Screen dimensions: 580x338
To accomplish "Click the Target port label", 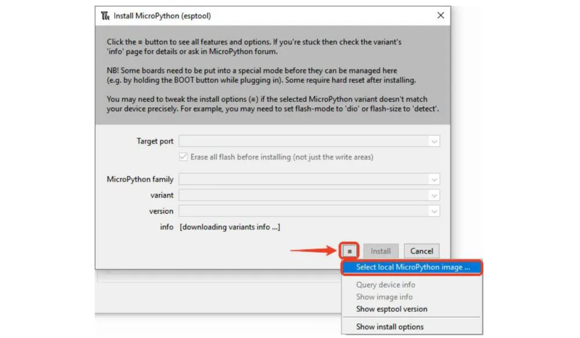I will click(x=155, y=141).
